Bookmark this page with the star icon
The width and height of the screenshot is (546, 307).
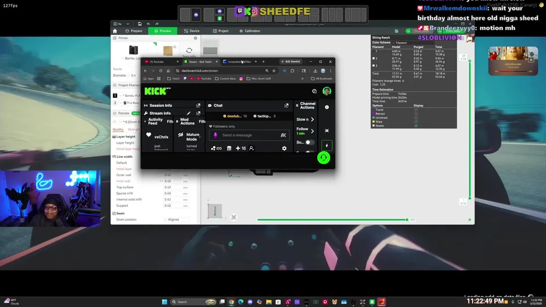[274, 71]
